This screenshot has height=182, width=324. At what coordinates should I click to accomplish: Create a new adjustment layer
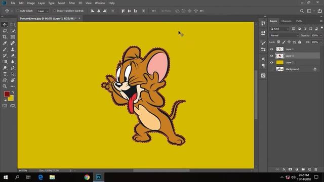pyautogui.click(x=297, y=169)
